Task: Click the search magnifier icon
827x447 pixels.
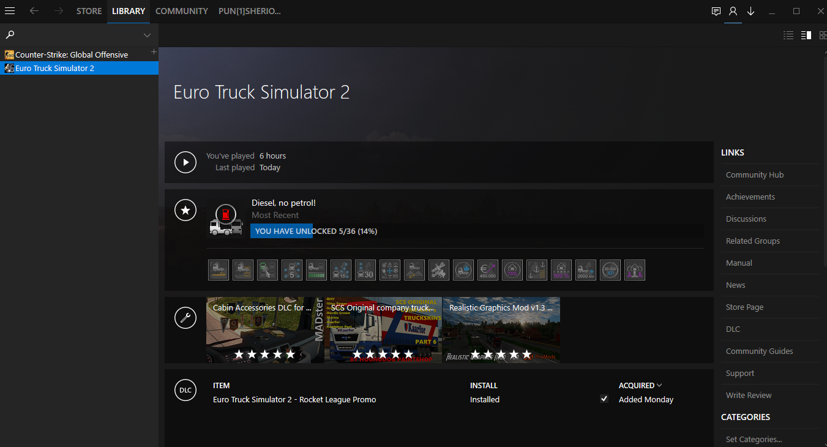Action: [10, 35]
